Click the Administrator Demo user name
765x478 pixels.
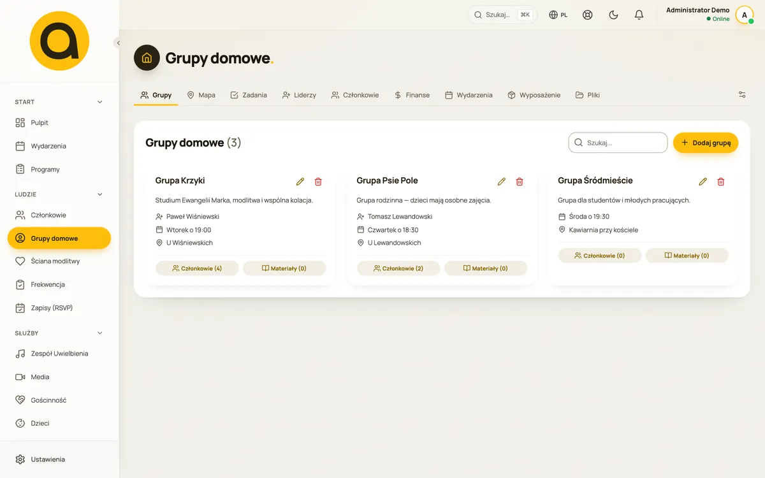697,10
